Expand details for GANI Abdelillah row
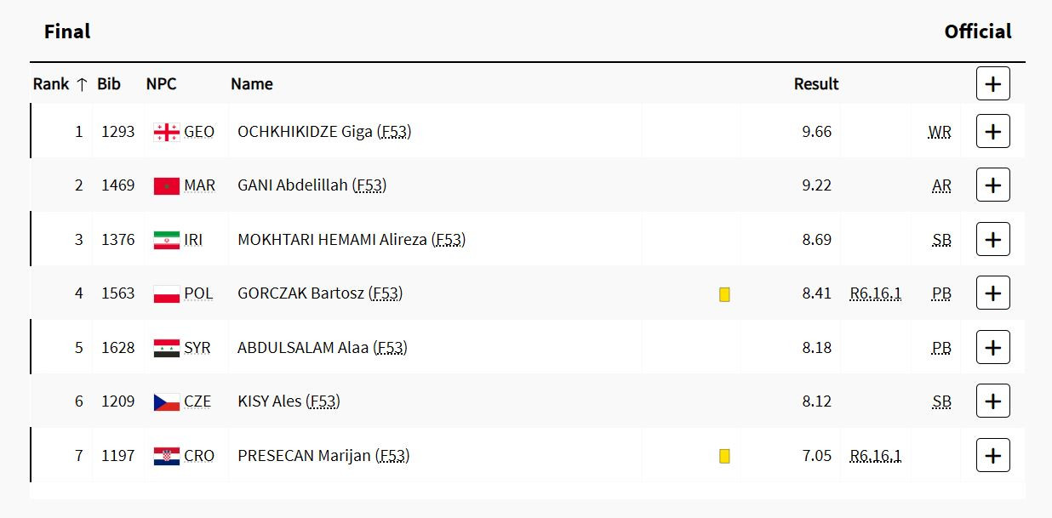 click(x=992, y=185)
